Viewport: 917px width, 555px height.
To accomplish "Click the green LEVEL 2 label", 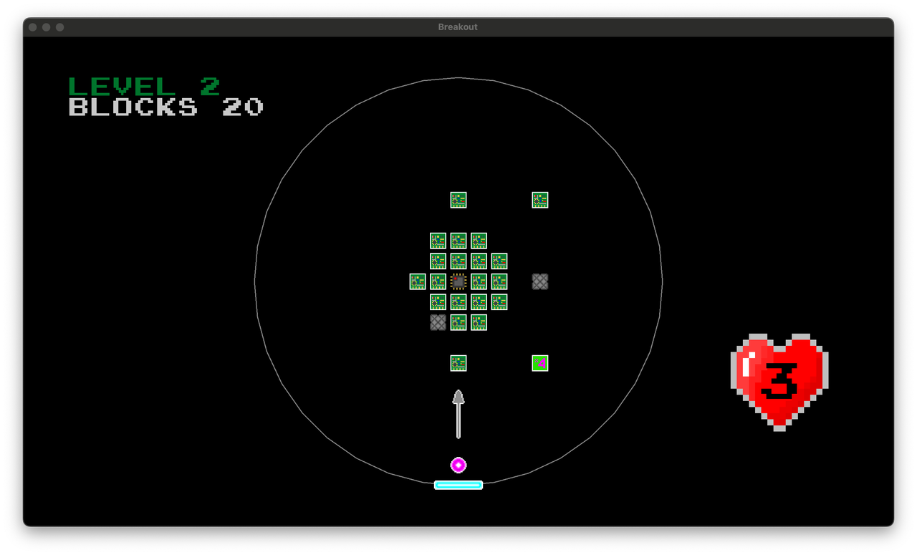I will (144, 87).
